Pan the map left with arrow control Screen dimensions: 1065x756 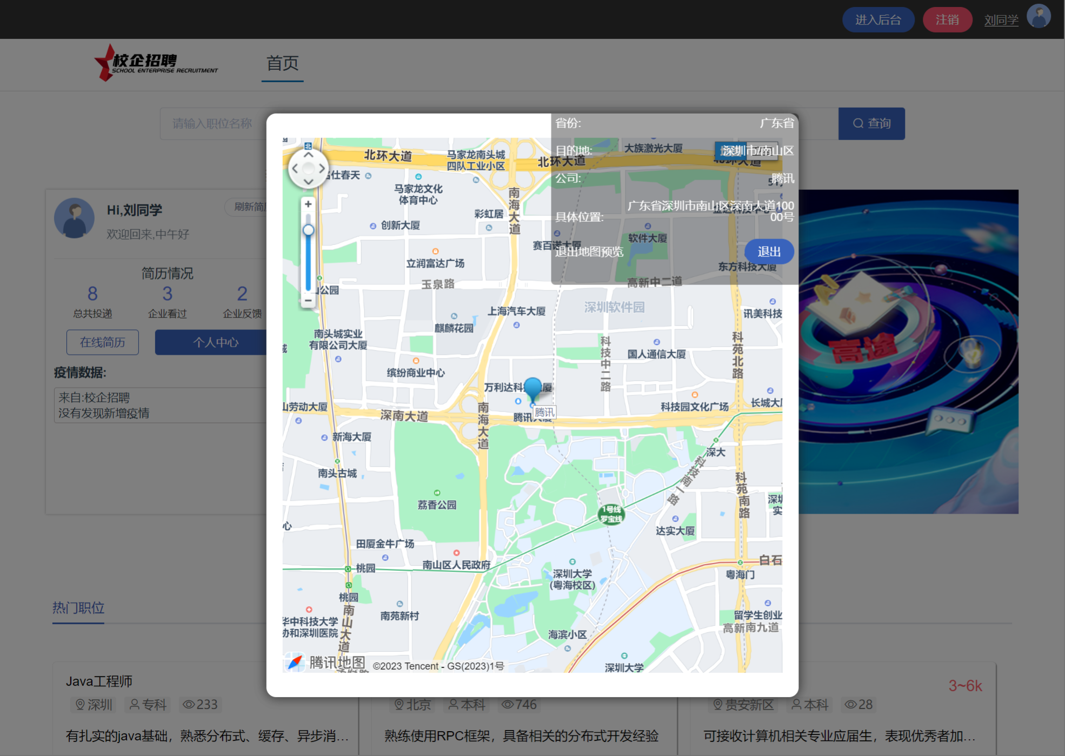295,169
